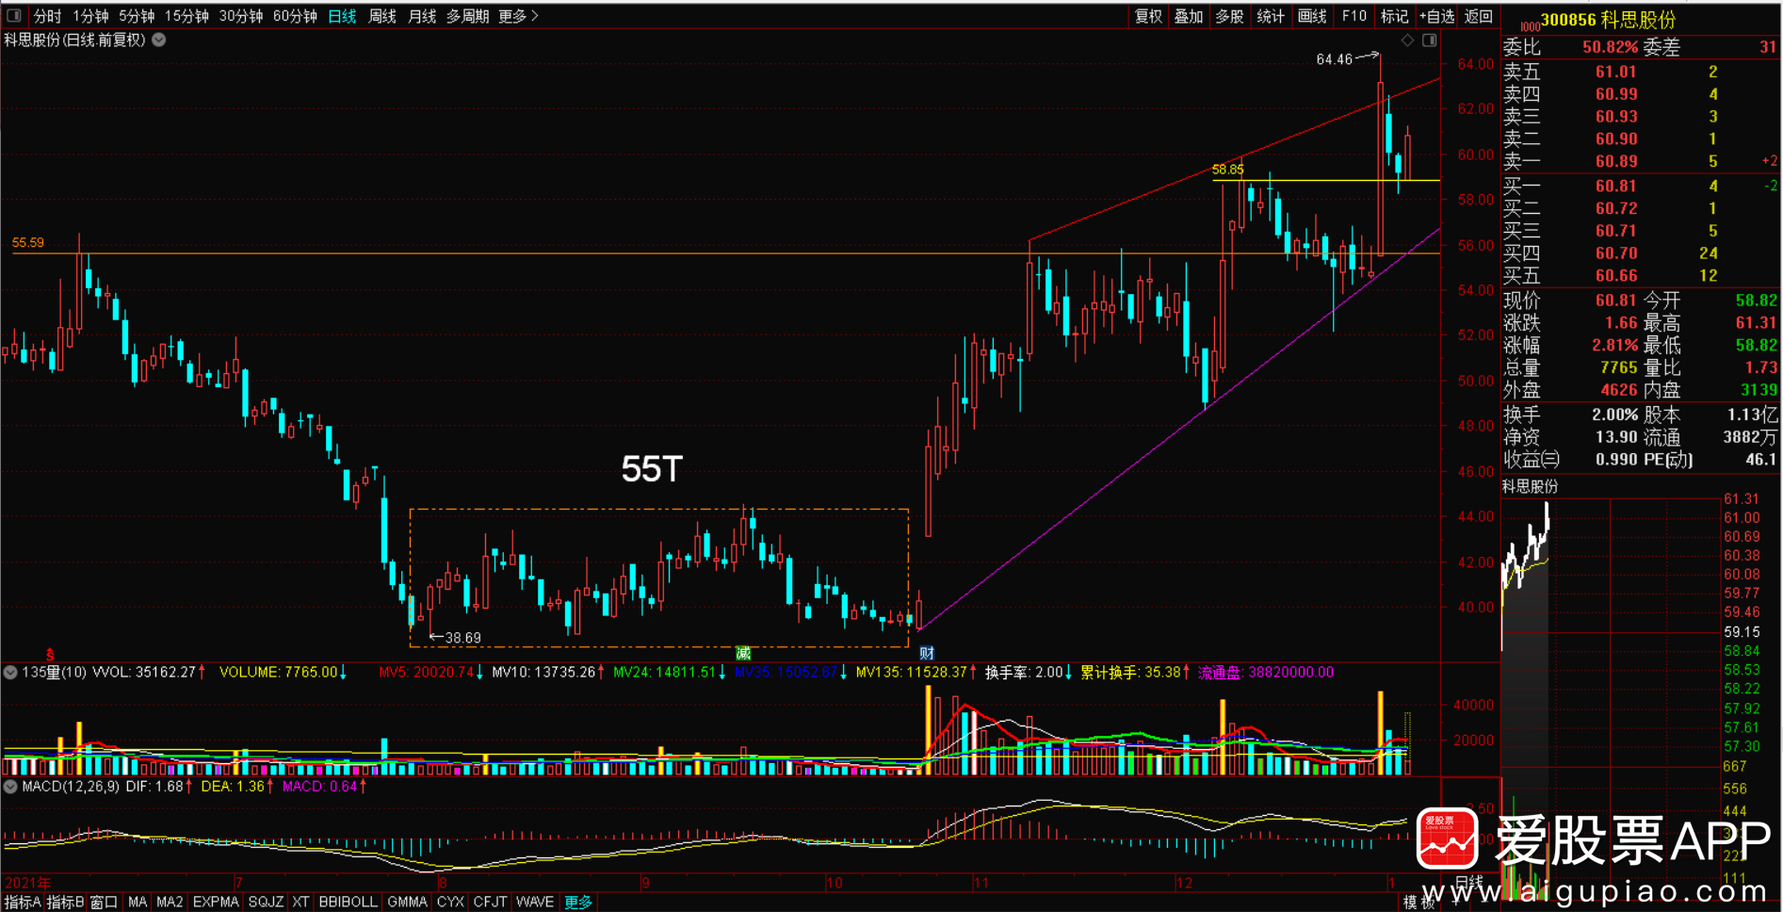Click the 复权 adjustment button
1783x912 pixels.
pos(1148,16)
